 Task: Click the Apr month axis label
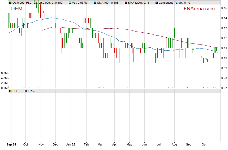click(x=115, y=145)
